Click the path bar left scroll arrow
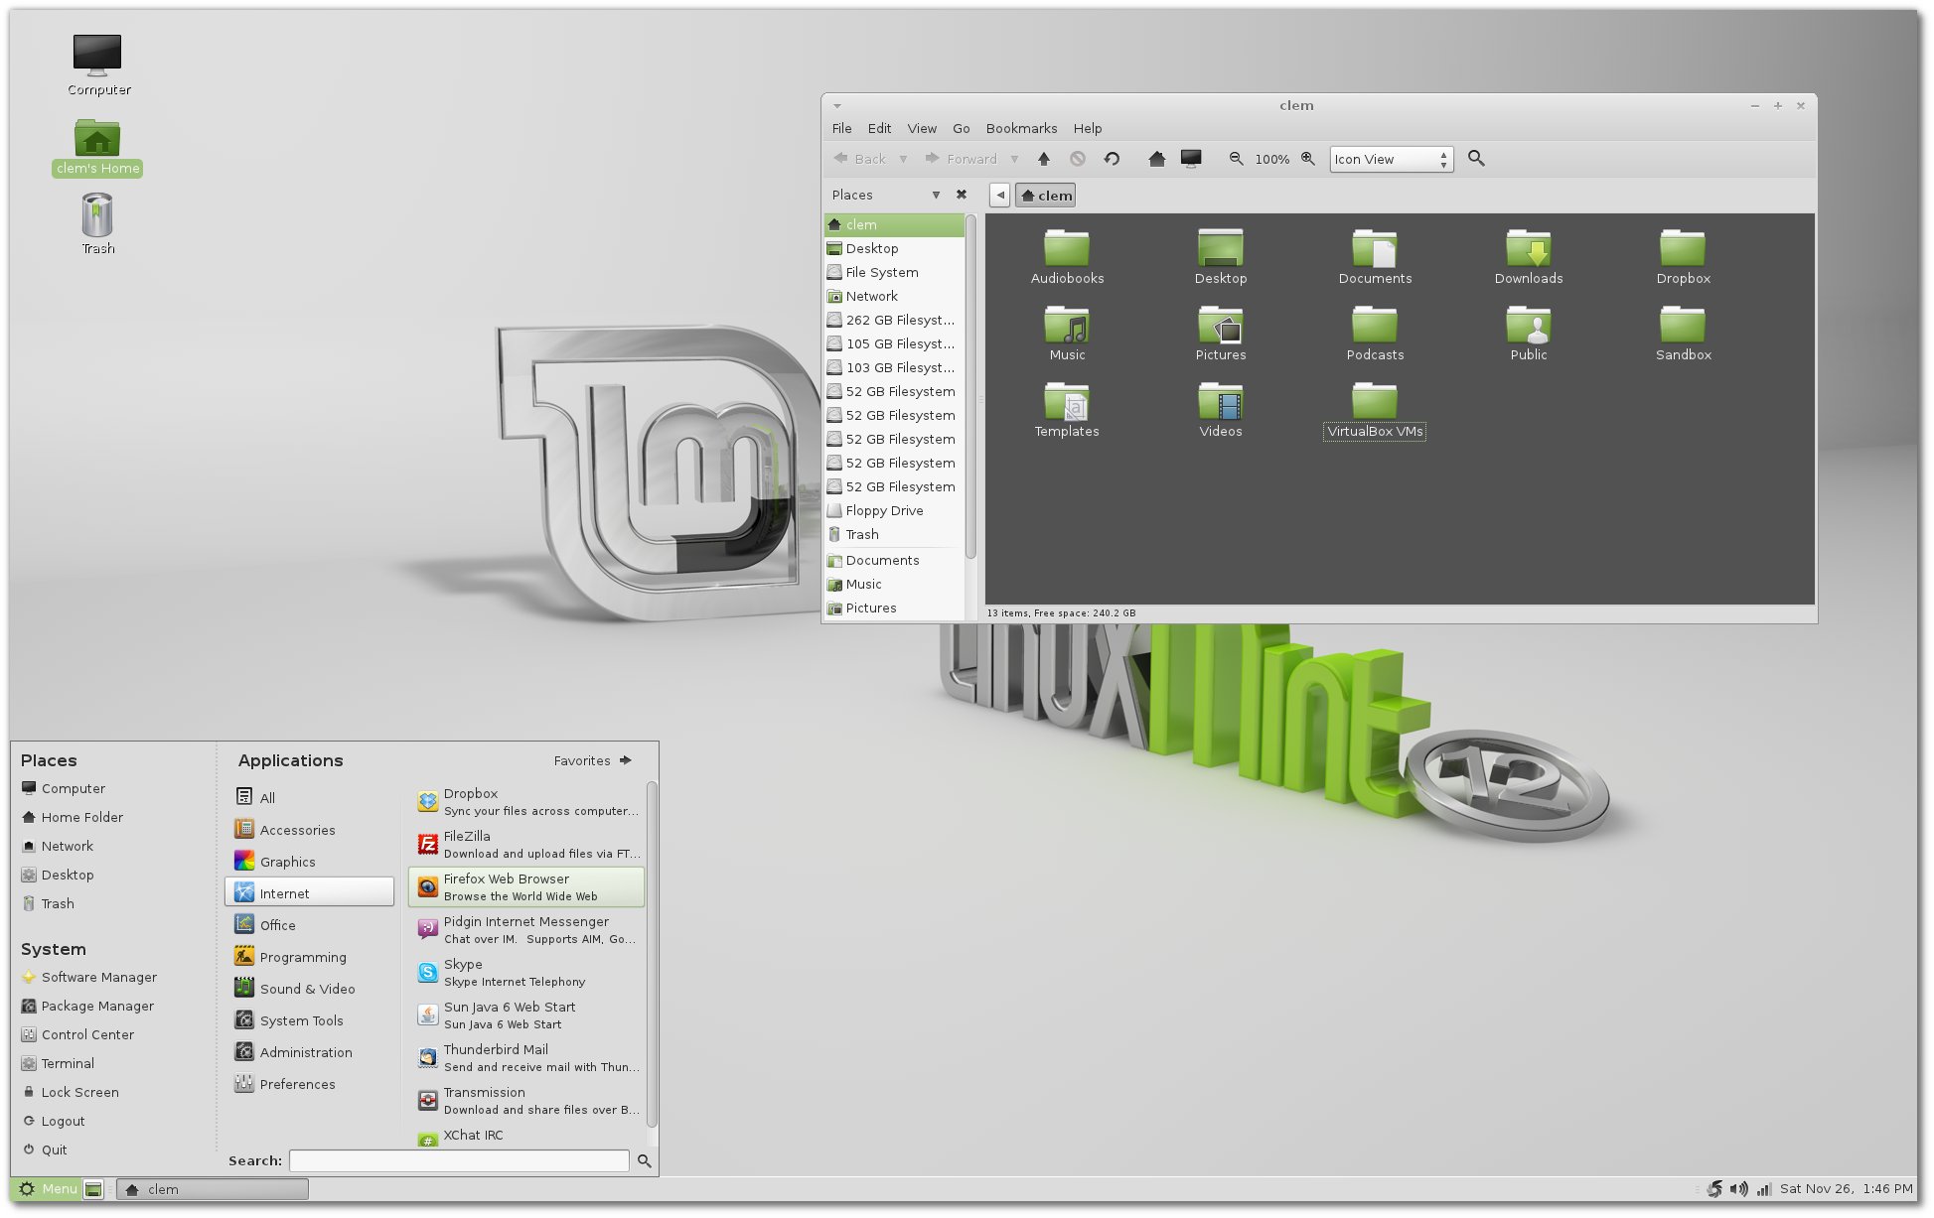 (x=1000, y=196)
